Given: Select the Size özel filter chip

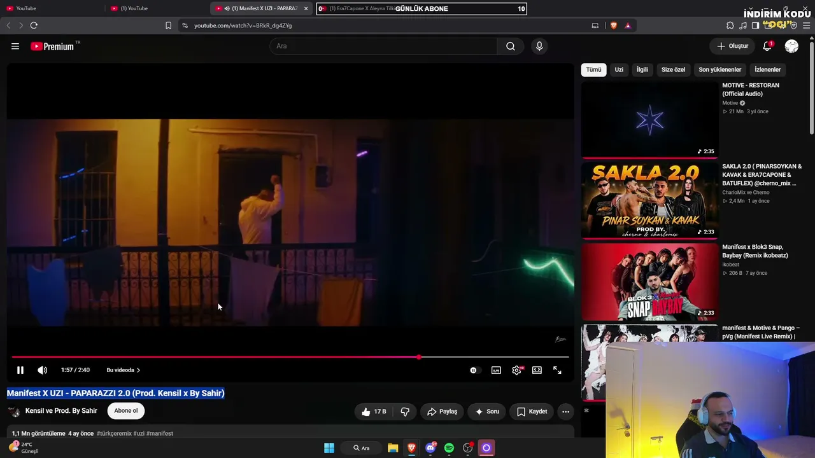Looking at the screenshot, I should pos(673,69).
